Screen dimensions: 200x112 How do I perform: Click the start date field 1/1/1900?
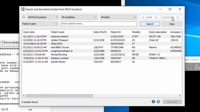(147, 17)
